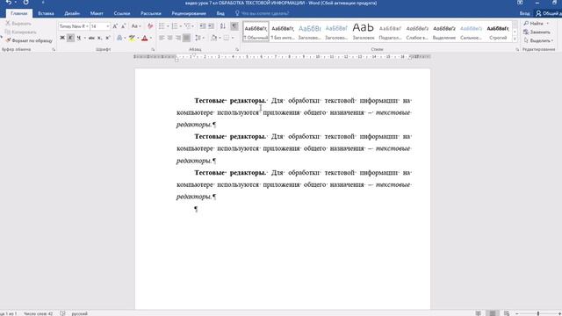
Task: Open highlight color dropdown arrow
Action: (x=138, y=38)
